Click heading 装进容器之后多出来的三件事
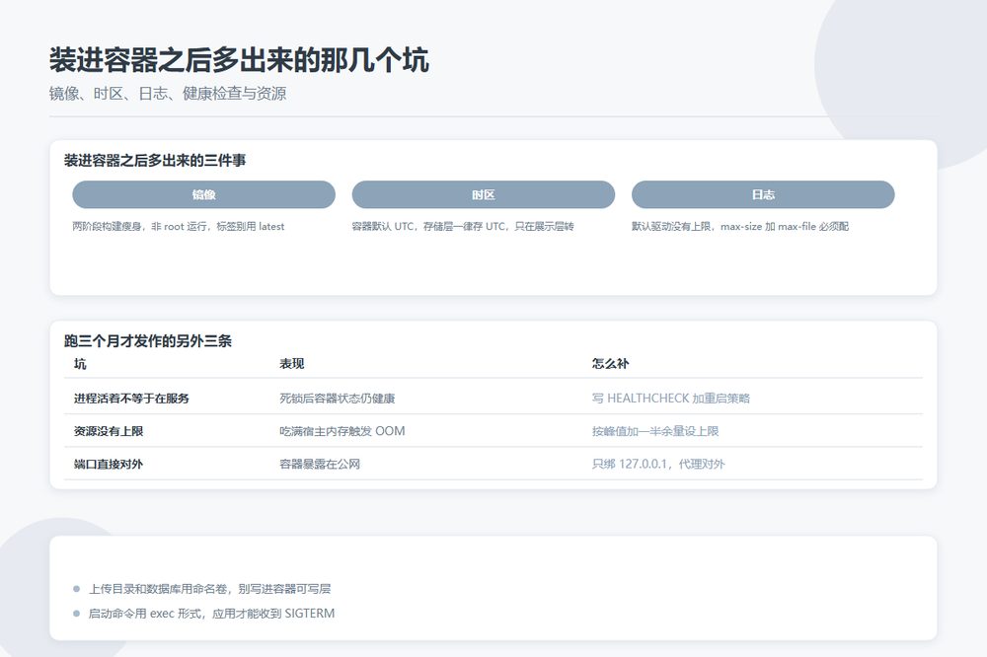 click(155, 161)
